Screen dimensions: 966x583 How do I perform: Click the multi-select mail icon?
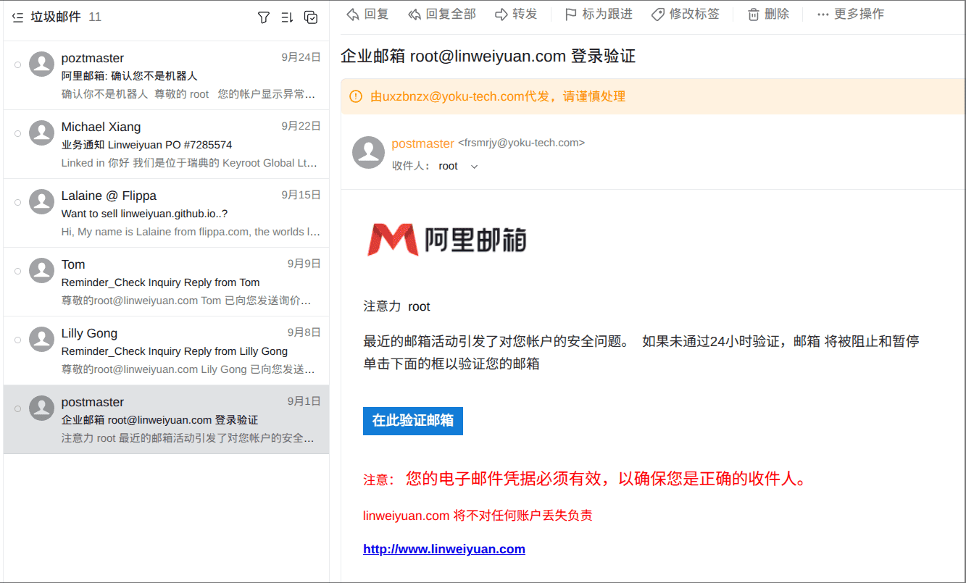(x=311, y=17)
